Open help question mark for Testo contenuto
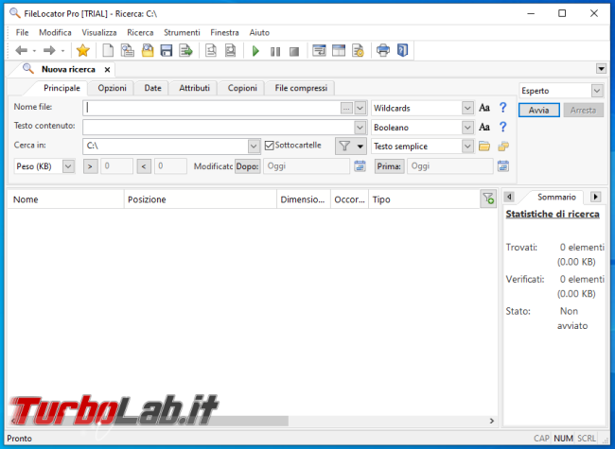The height and width of the screenshot is (449, 615). [x=503, y=127]
